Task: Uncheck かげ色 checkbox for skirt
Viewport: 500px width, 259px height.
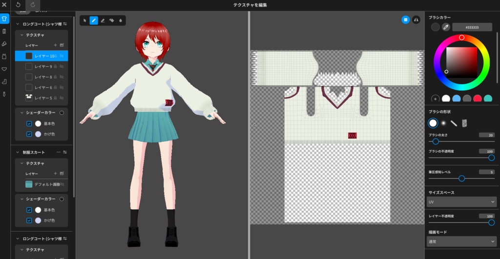Action: coord(29,220)
